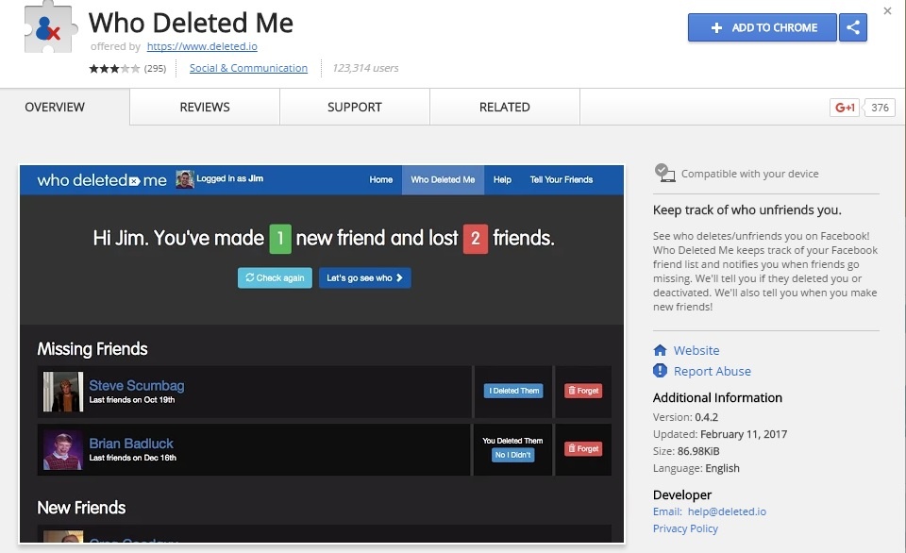The height and width of the screenshot is (553, 906).
Task: Click the Check again button
Action: pos(275,278)
